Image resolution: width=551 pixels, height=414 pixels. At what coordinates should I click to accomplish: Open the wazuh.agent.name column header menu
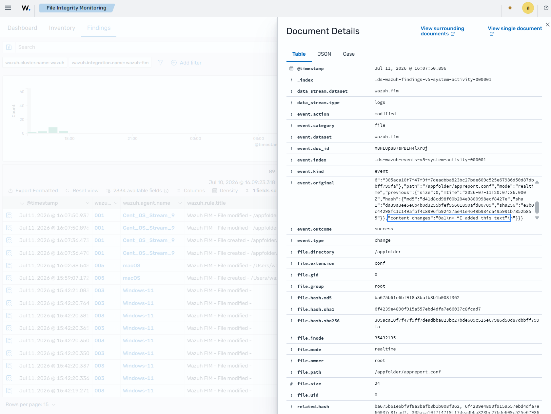[180, 203]
